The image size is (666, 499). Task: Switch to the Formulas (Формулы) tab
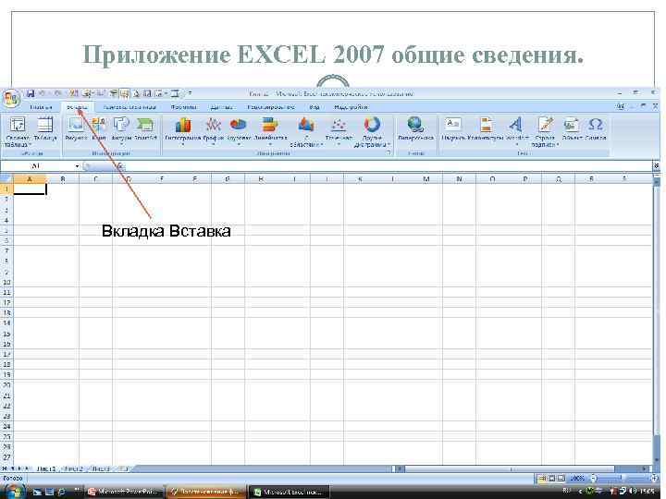point(183,107)
